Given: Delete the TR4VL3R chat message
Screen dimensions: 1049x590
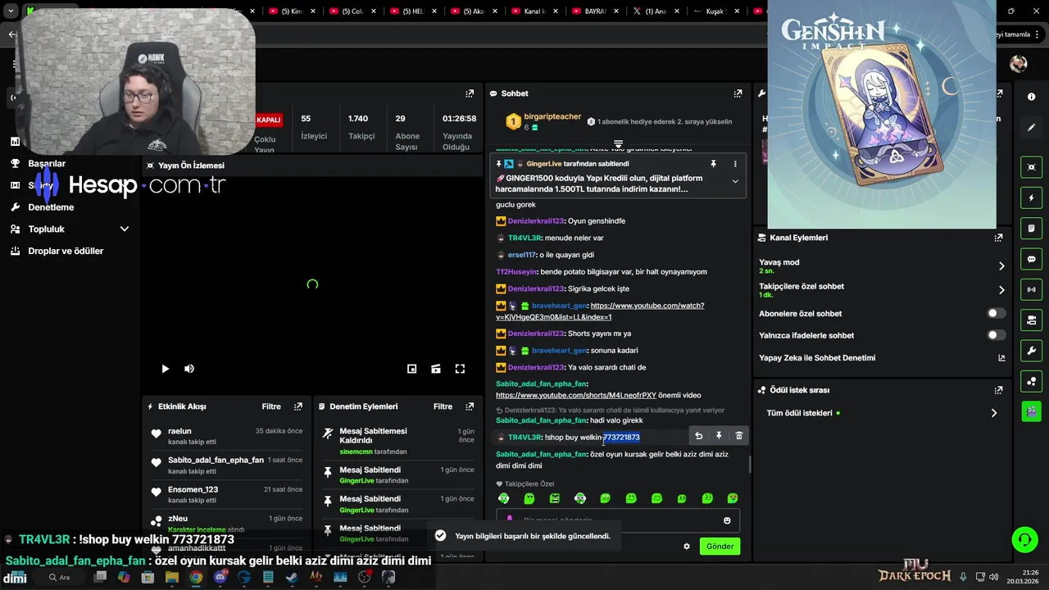Looking at the screenshot, I should (x=738, y=436).
